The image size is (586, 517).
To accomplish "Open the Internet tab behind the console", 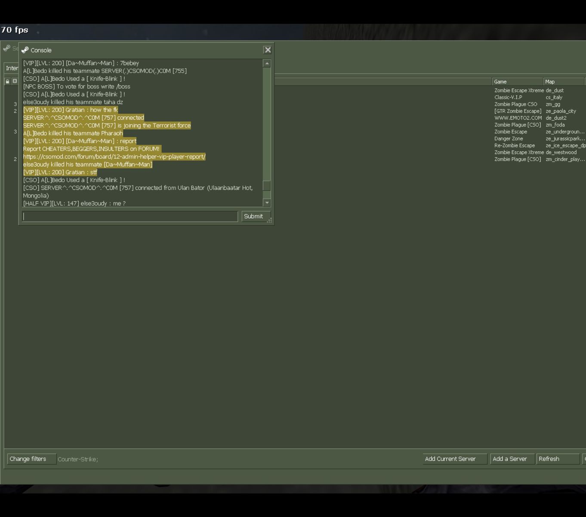I will click(12, 68).
